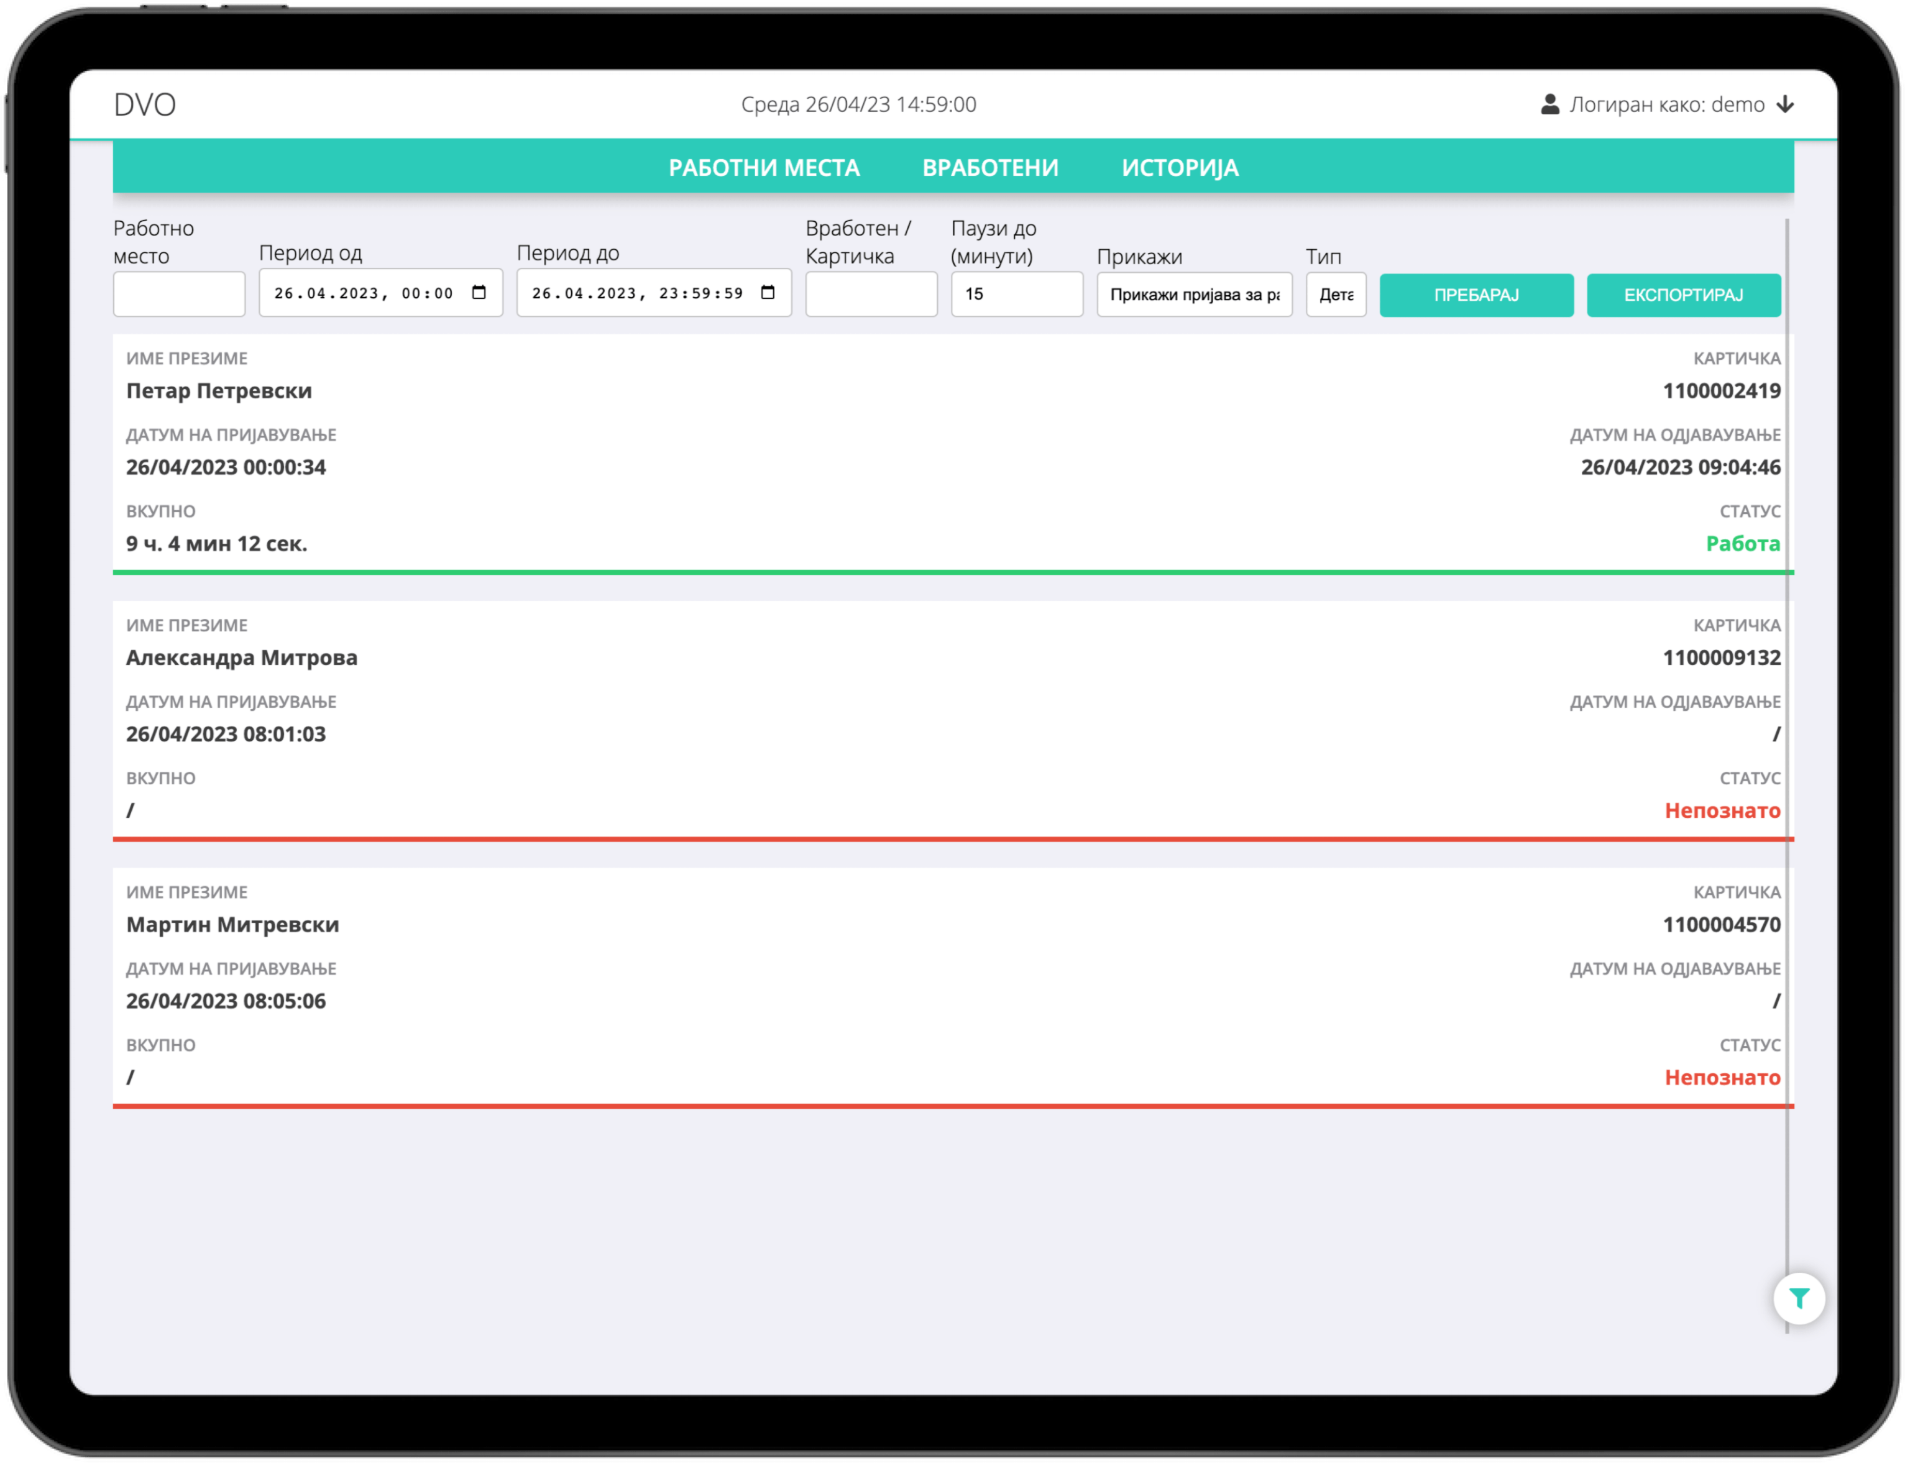Click the Период до datetime field

[654, 293]
